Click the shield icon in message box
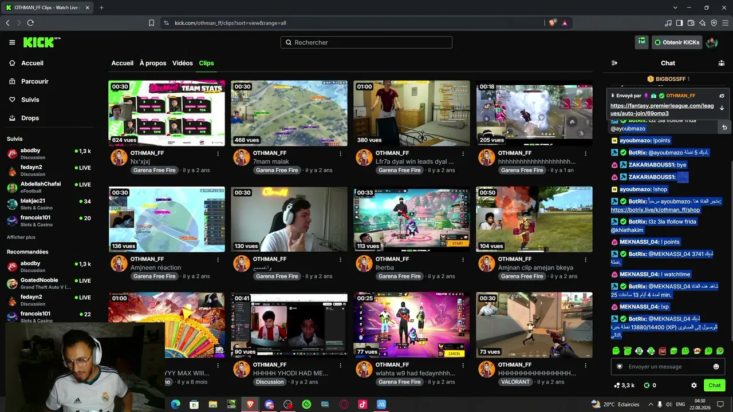The height and width of the screenshot is (412, 733). click(x=620, y=367)
